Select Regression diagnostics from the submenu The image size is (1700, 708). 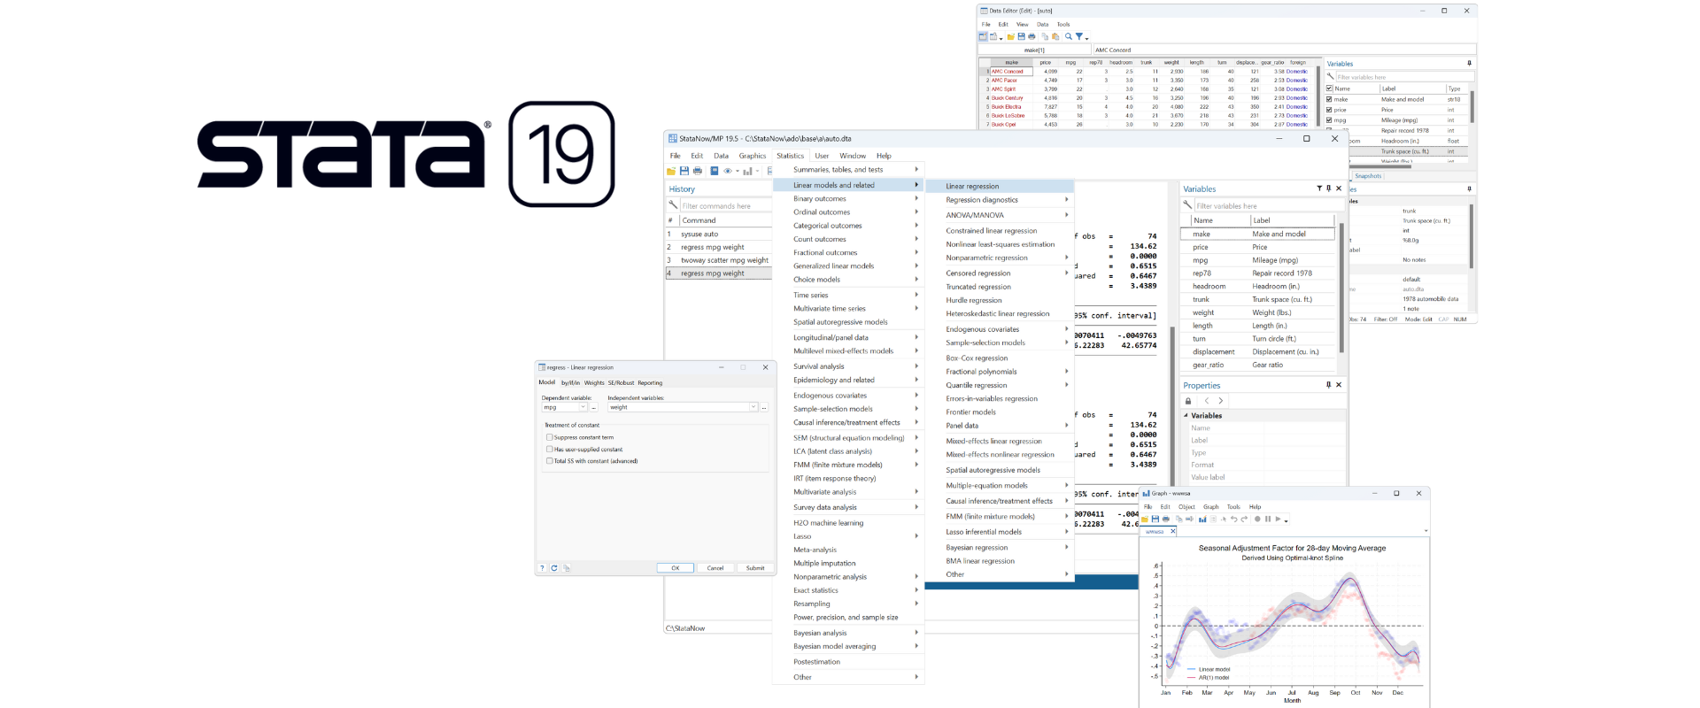coord(982,200)
